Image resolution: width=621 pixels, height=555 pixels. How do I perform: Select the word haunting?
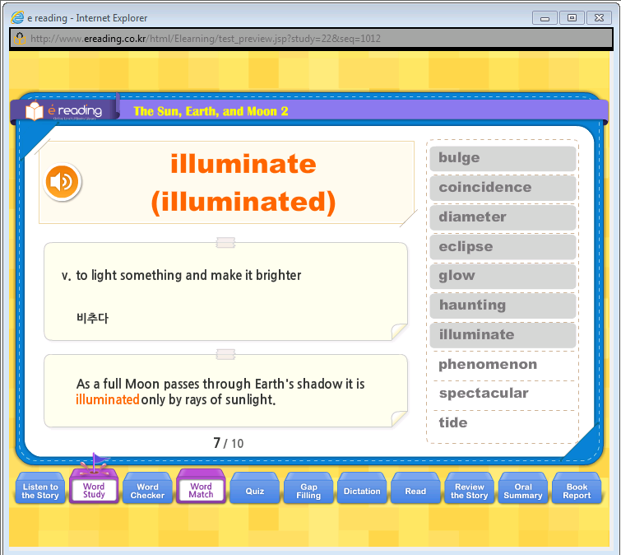point(503,305)
